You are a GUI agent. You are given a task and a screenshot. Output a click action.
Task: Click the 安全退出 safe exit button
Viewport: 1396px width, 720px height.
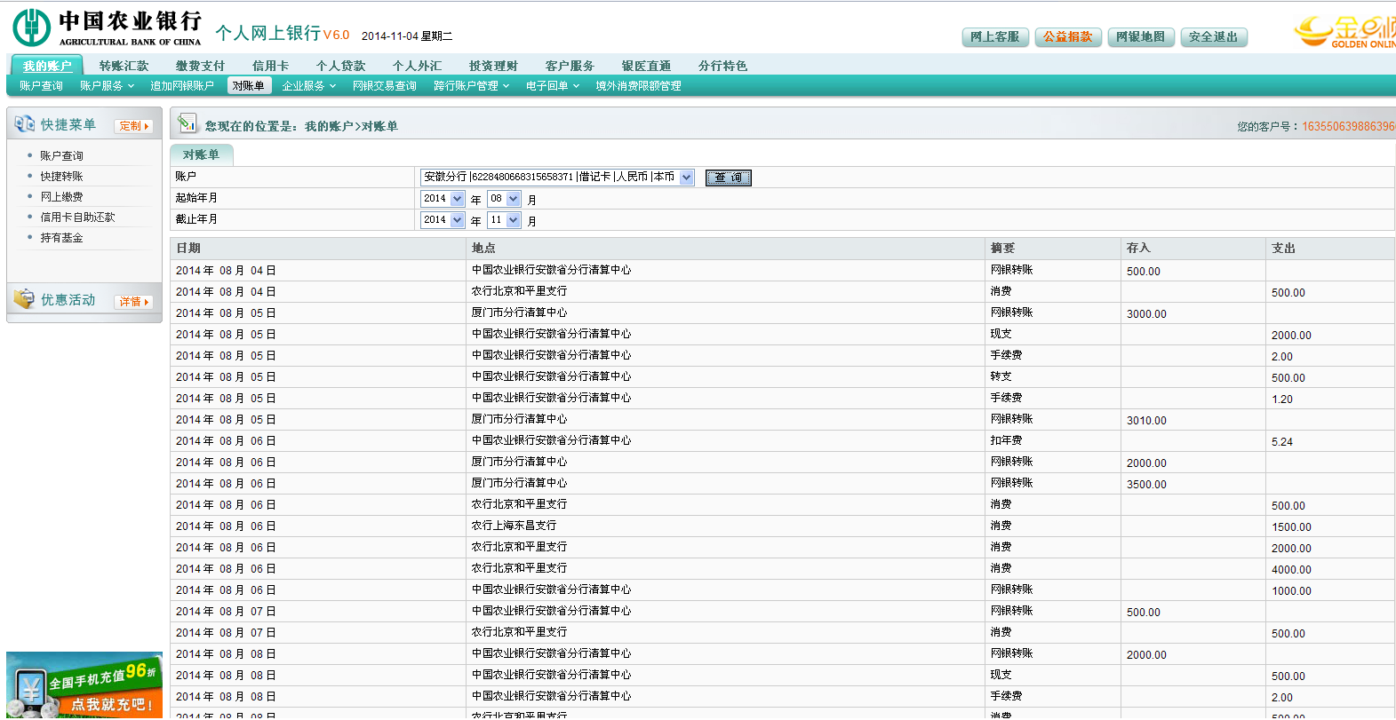point(1214,37)
